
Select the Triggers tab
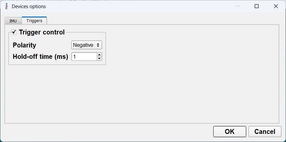pyautogui.click(x=34, y=21)
